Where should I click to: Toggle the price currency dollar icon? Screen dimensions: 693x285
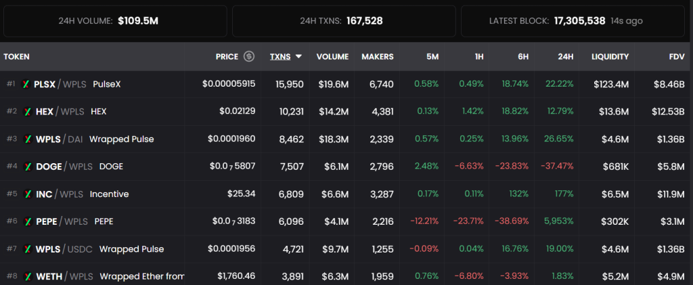click(x=249, y=57)
